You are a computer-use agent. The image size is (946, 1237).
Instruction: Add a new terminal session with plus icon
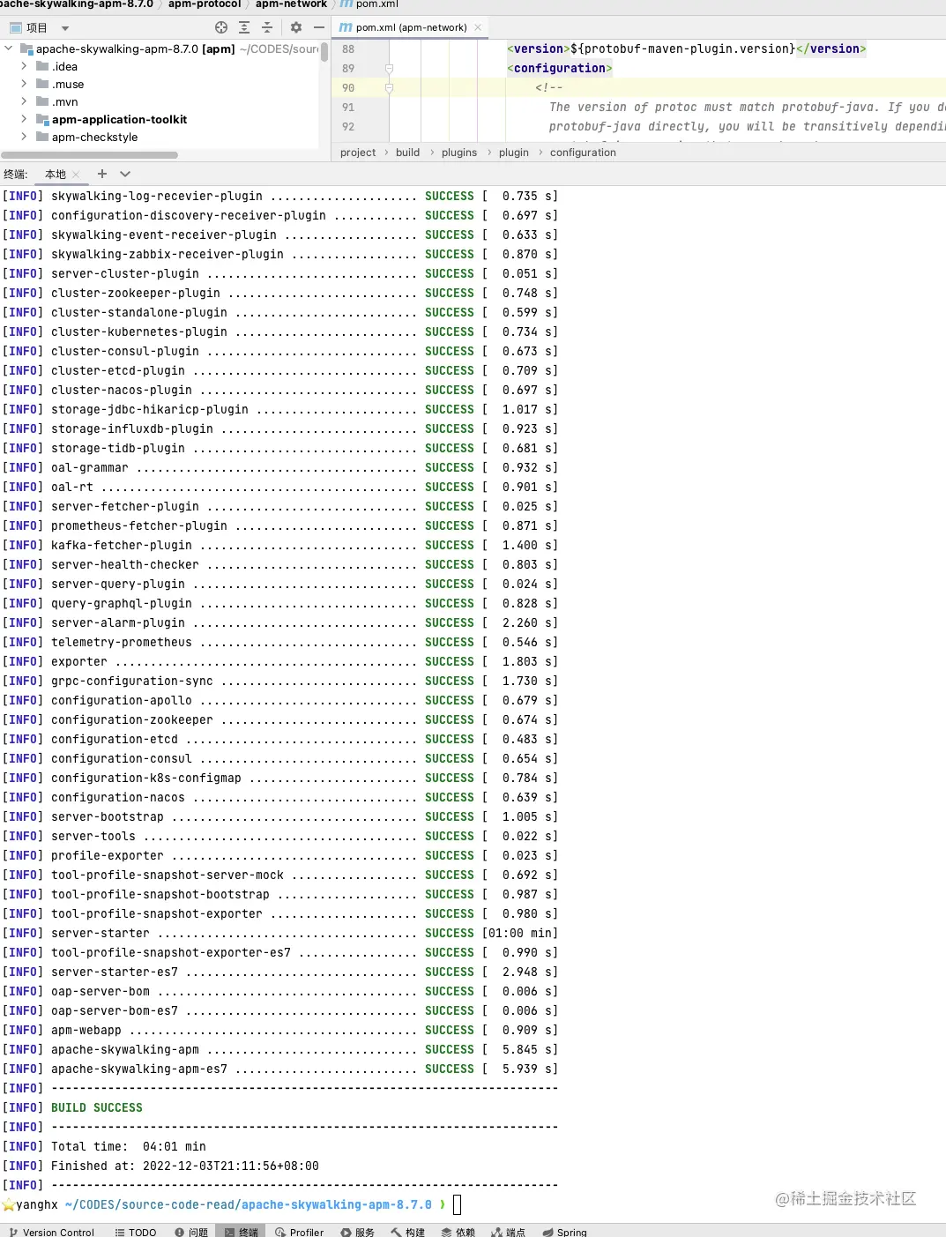click(x=102, y=174)
